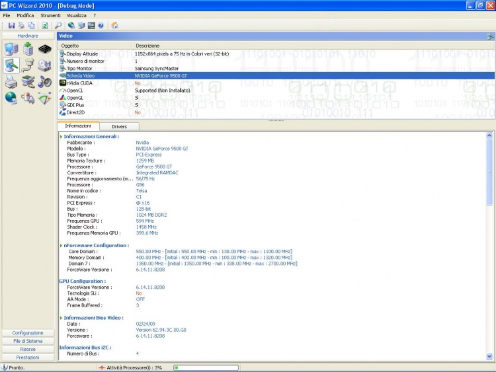Select the Drives disc hardware icon
Image resolution: width=496 pixels, height=372 pixels.
[44, 65]
